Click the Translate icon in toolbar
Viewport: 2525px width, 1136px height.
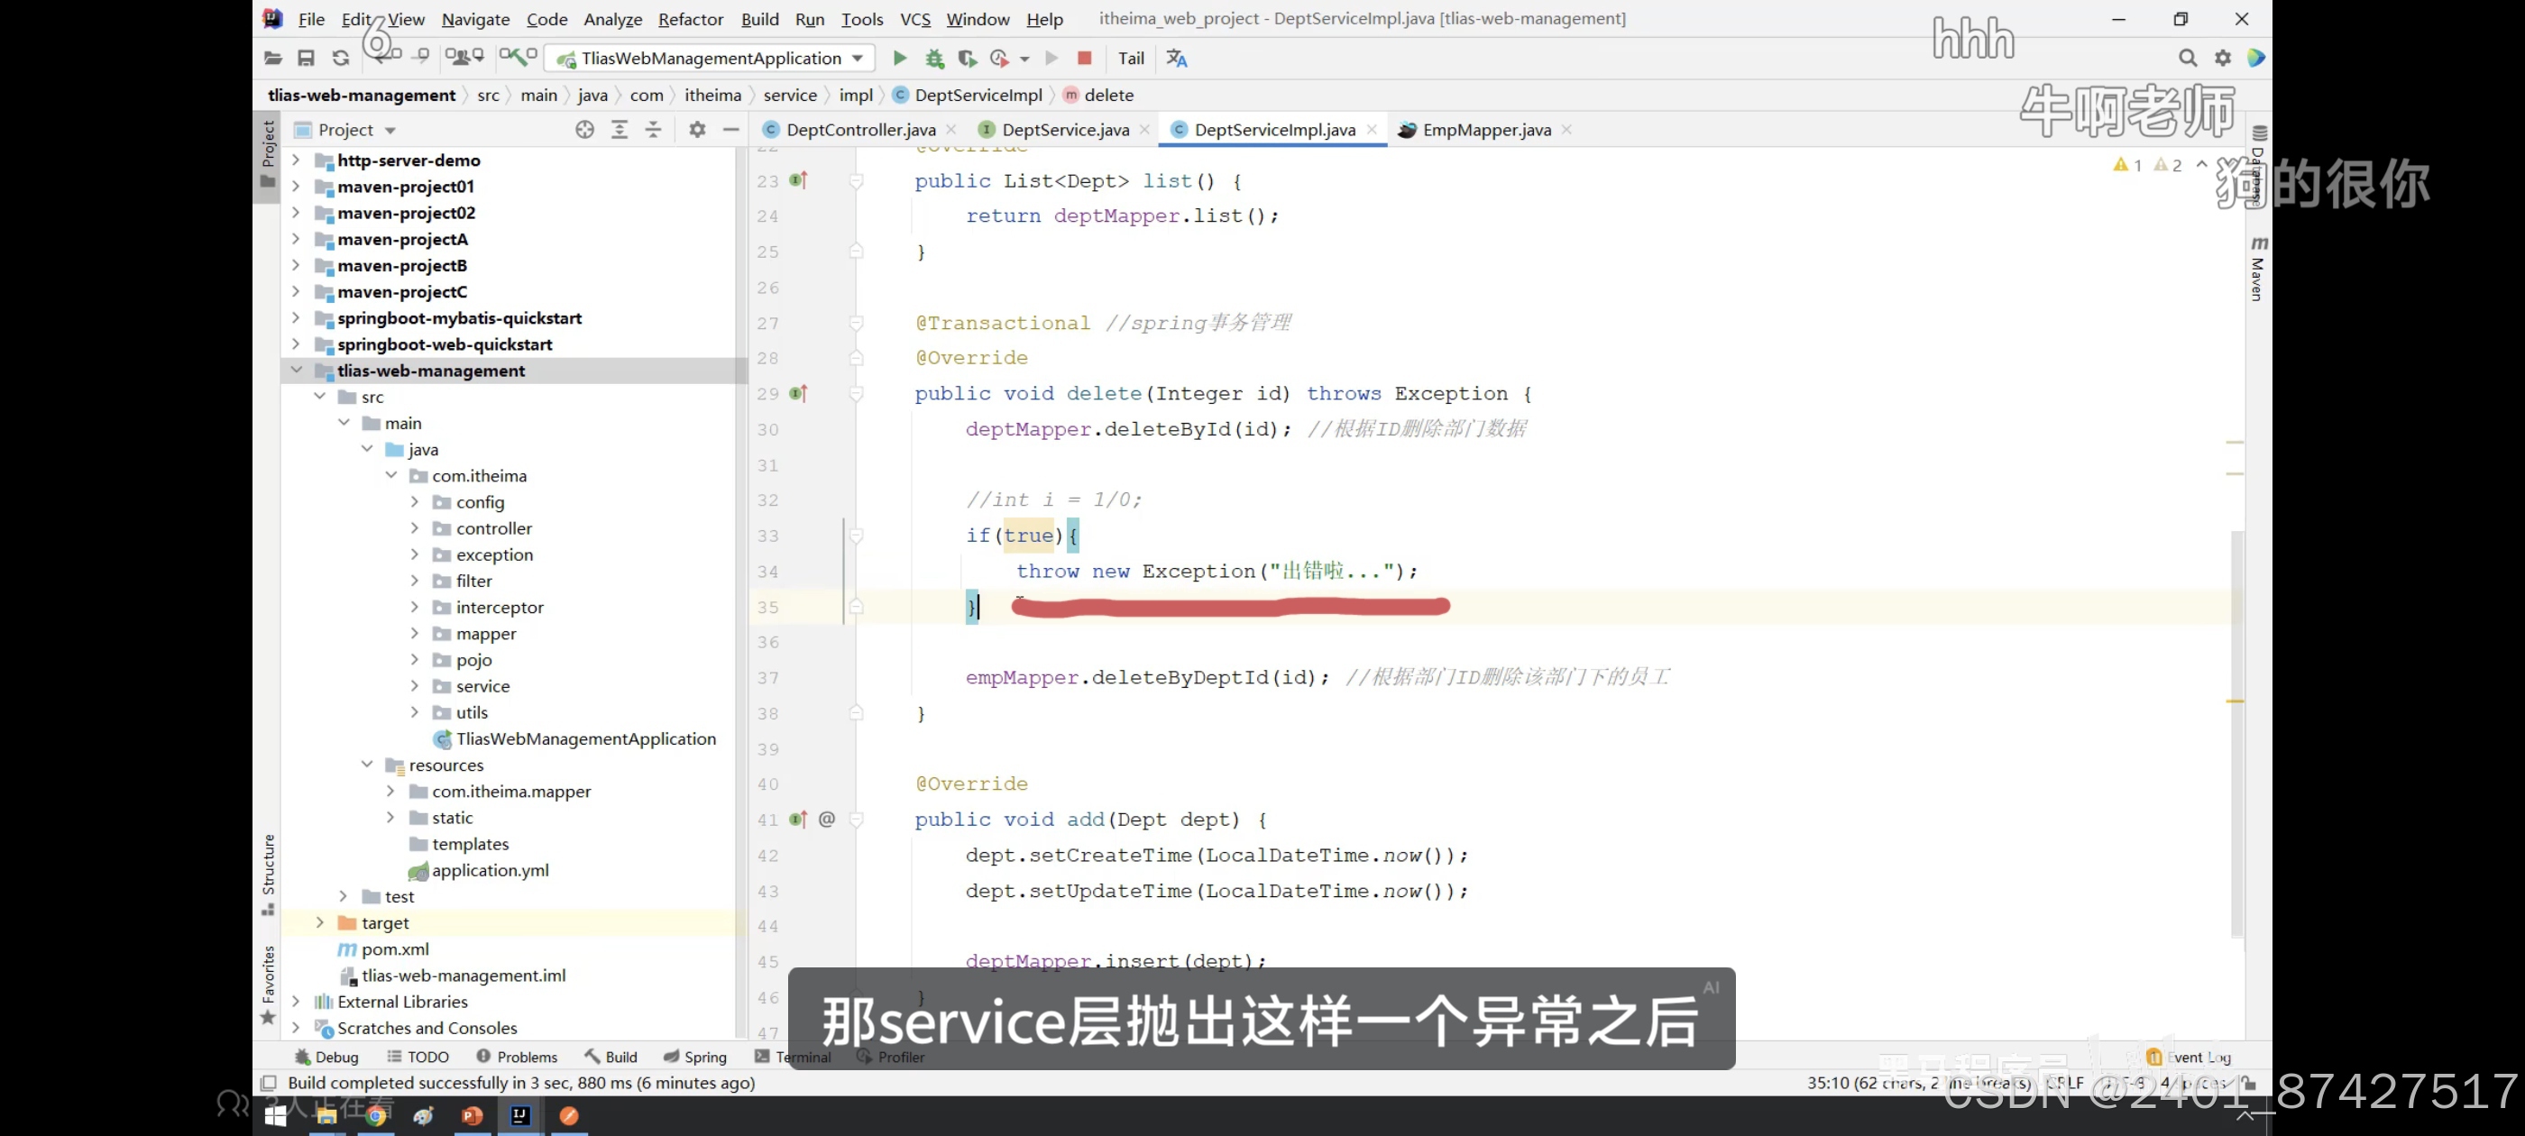pyautogui.click(x=1176, y=58)
